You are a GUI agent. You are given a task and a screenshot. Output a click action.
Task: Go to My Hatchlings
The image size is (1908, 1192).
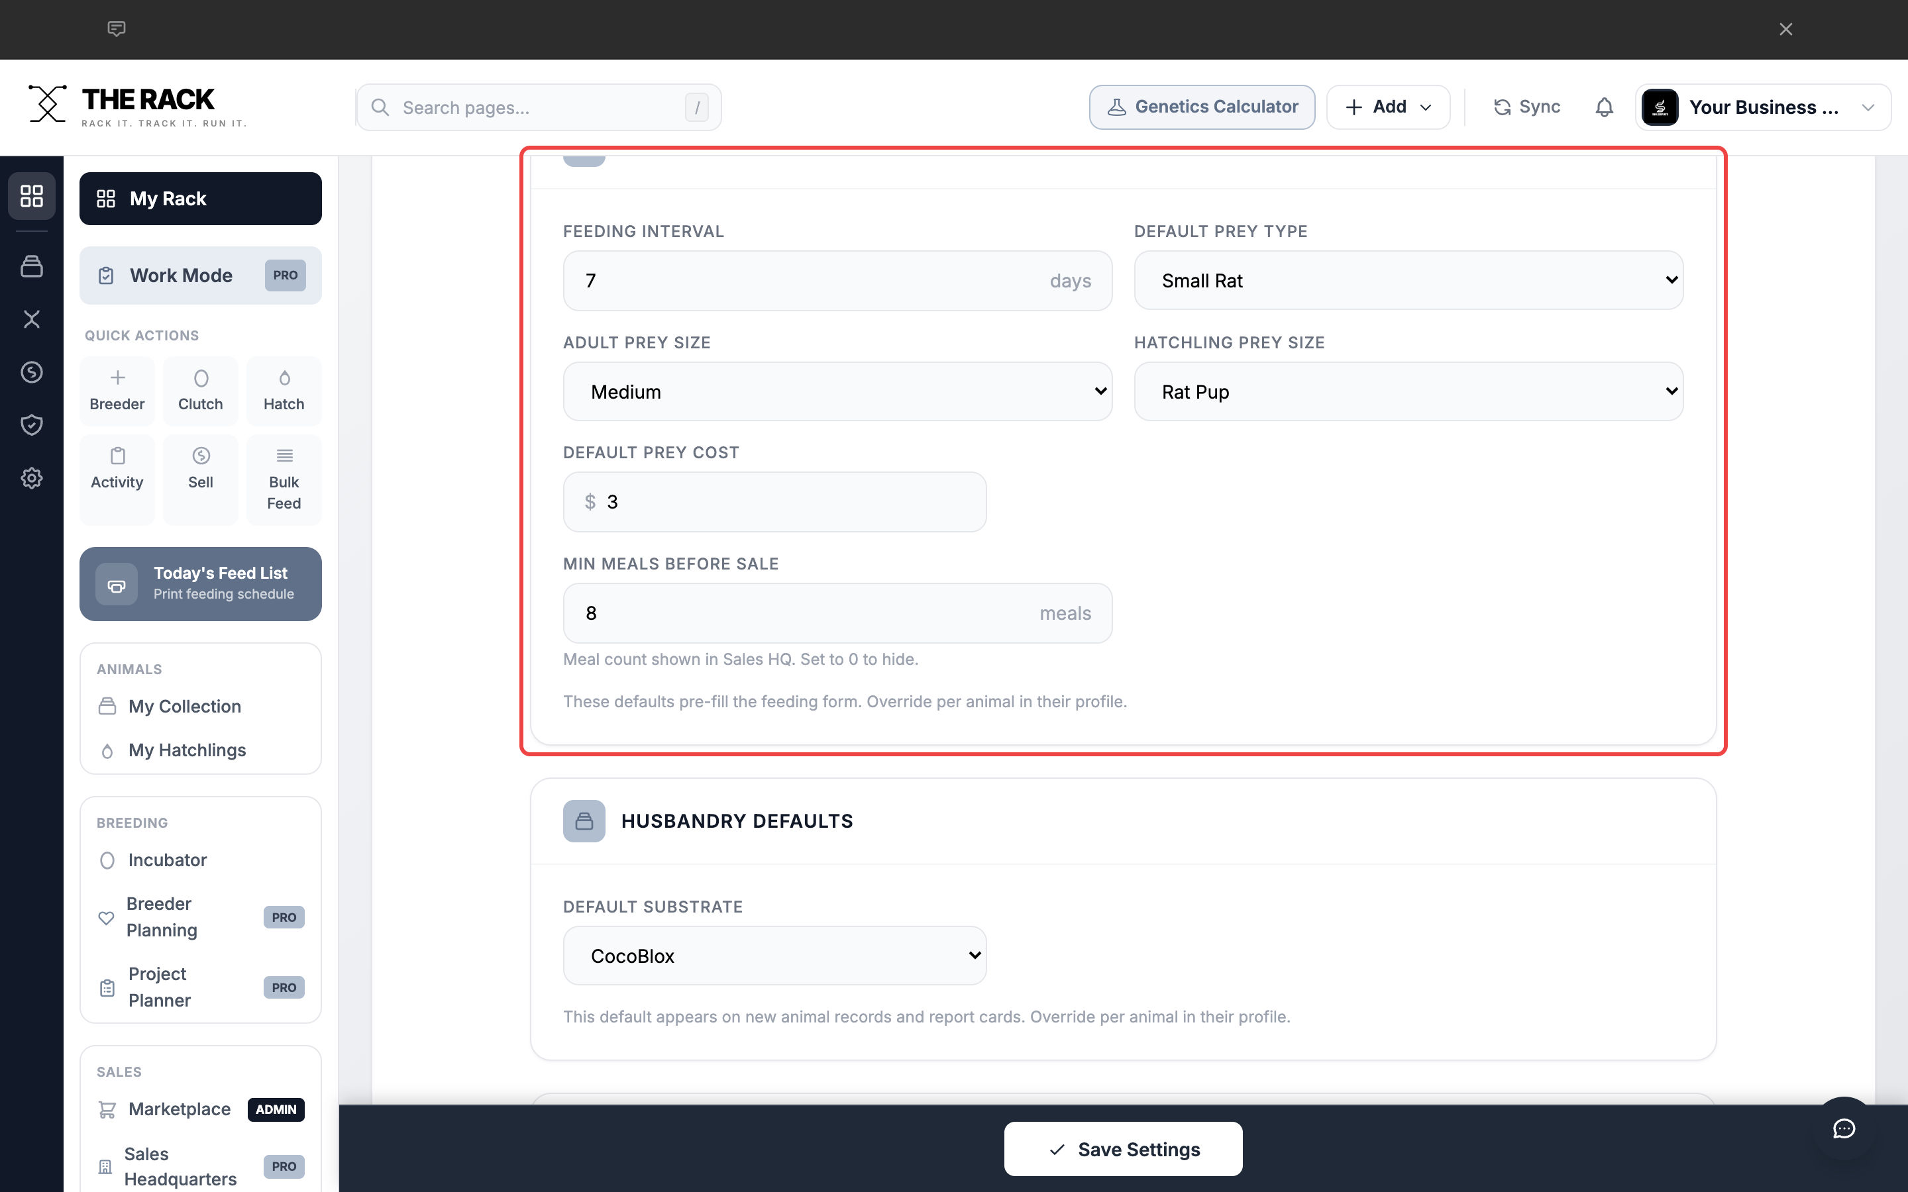point(200,750)
